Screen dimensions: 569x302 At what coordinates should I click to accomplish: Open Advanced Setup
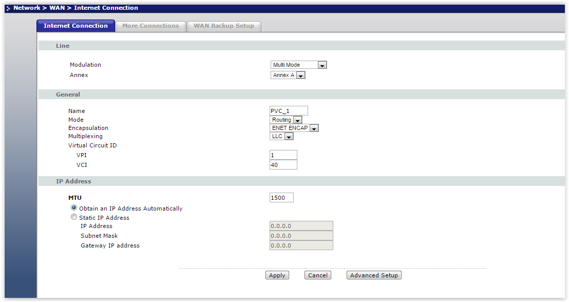(374, 275)
